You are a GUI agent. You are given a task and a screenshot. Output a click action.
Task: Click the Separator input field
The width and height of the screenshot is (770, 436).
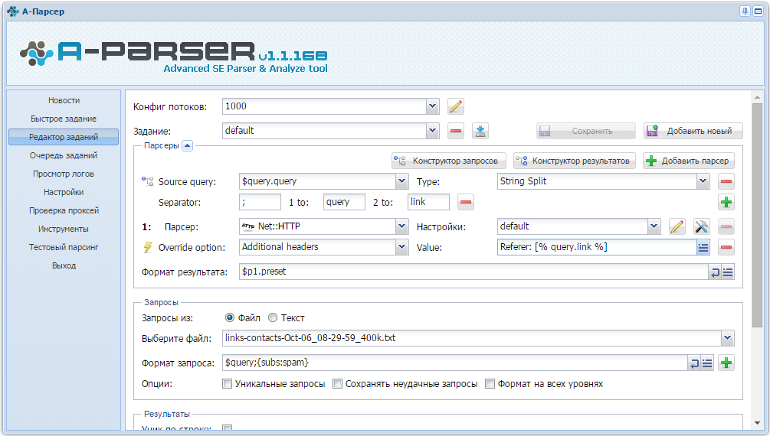coord(260,202)
